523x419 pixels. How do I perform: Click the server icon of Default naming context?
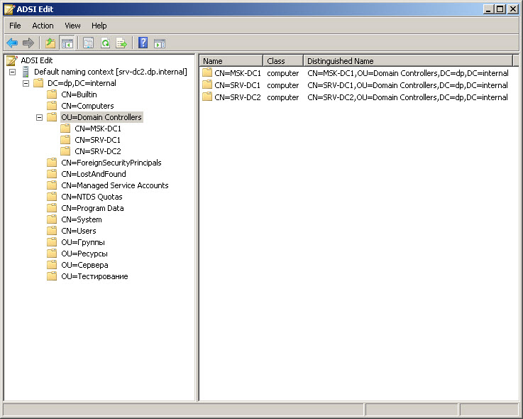tap(26, 72)
